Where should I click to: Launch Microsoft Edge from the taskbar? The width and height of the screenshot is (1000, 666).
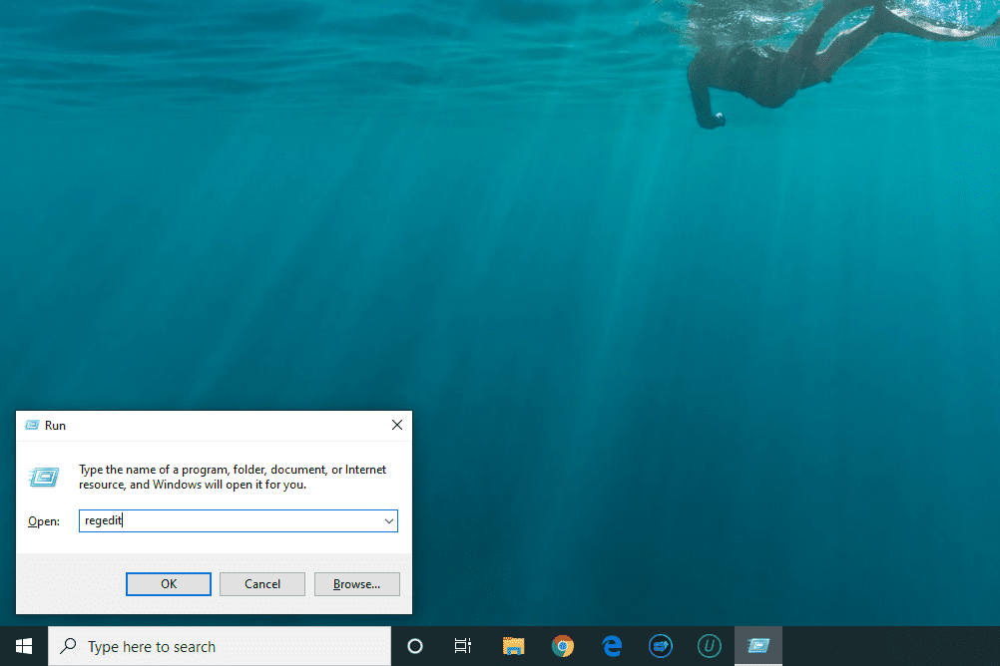[612, 646]
